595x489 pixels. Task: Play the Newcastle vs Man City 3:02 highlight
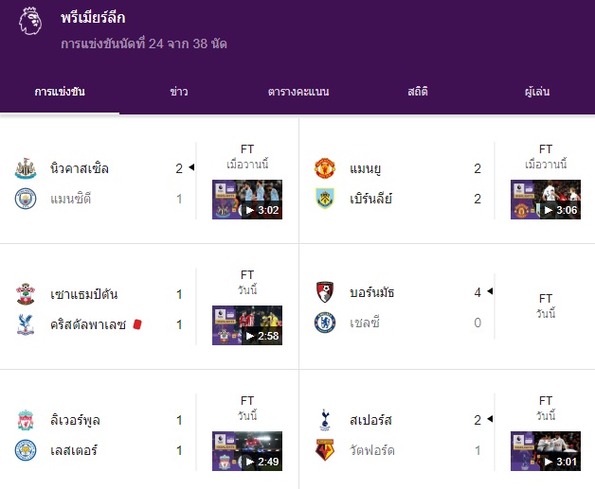247,199
